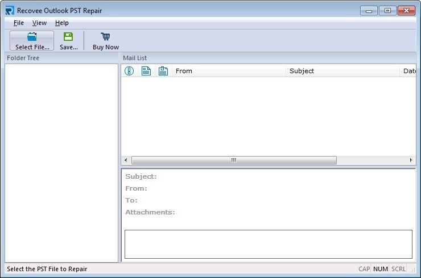This screenshot has width=421, height=278.
Task: Minimize the Recovee Outlook PST Repair window
Action: point(369,11)
